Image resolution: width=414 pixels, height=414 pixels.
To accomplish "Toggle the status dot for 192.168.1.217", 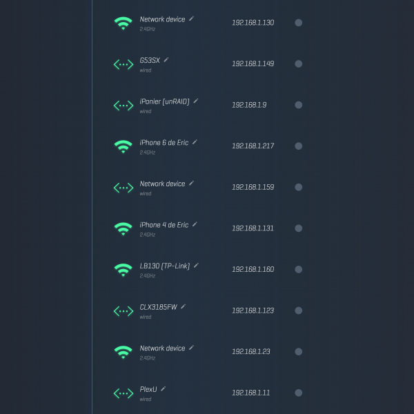I will (299, 146).
